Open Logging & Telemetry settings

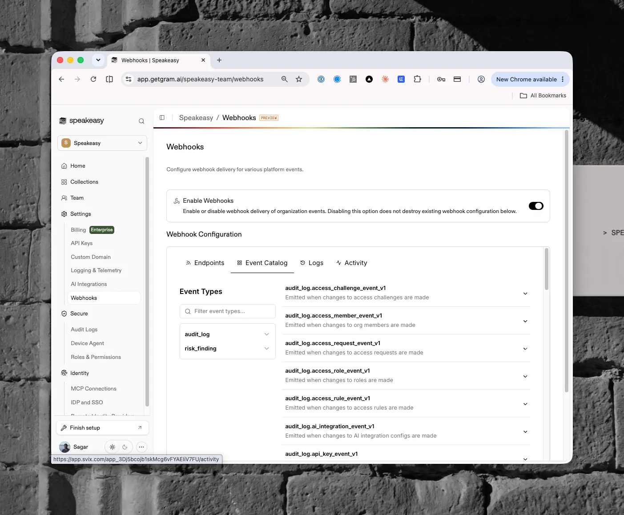pos(96,270)
